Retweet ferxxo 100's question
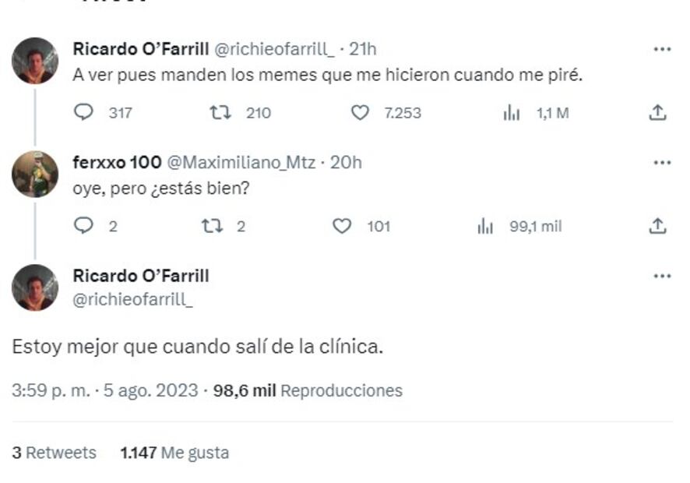This screenshot has width=690, height=483. [x=210, y=226]
